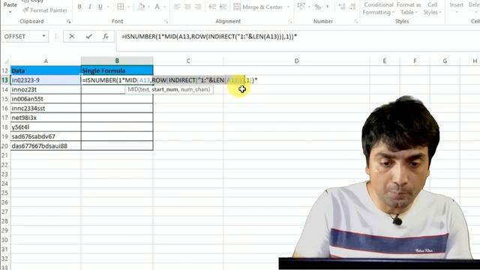The width and height of the screenshot is (480, 270).
Task: Select column E header
Action: tap(385, 61)
